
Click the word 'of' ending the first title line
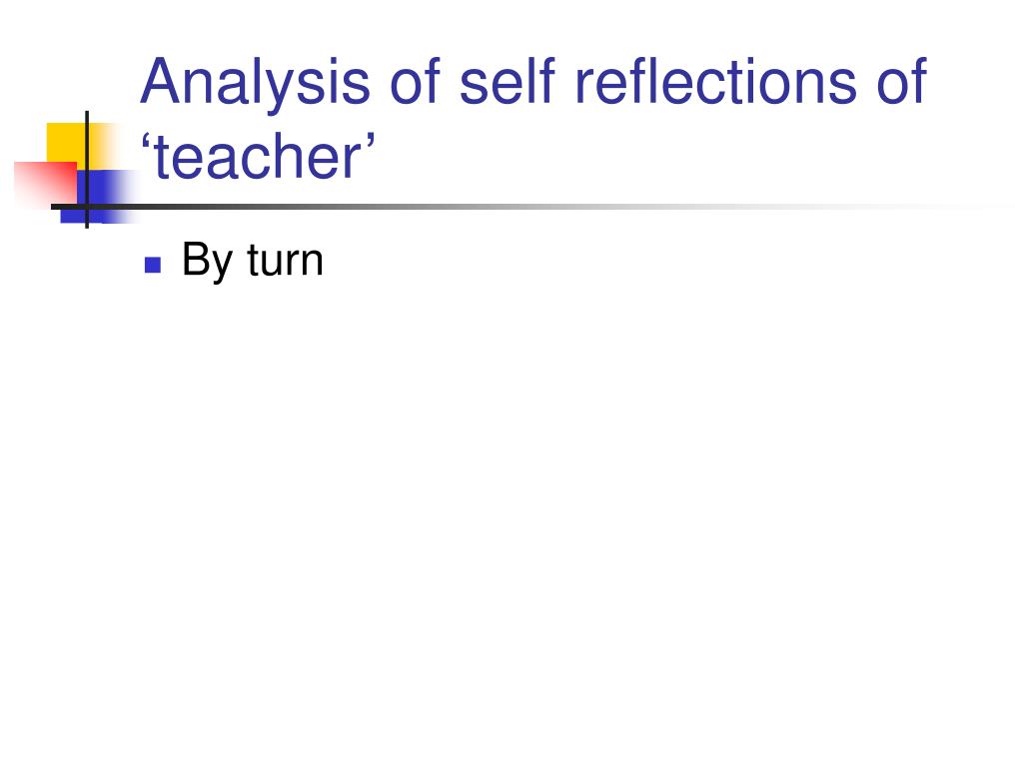coord(902,81)
